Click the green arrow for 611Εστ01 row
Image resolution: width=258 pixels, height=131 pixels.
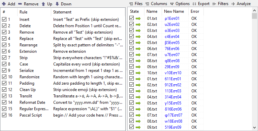click(x=138, y=79)
